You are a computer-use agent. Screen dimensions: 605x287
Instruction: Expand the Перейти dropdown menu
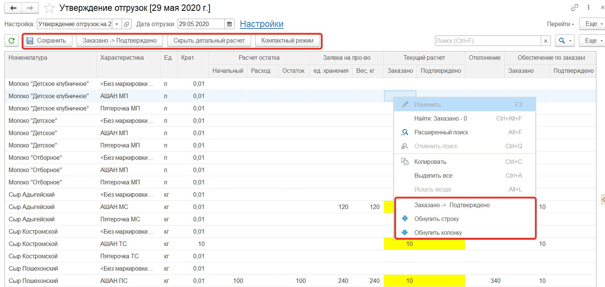[560, 24]
